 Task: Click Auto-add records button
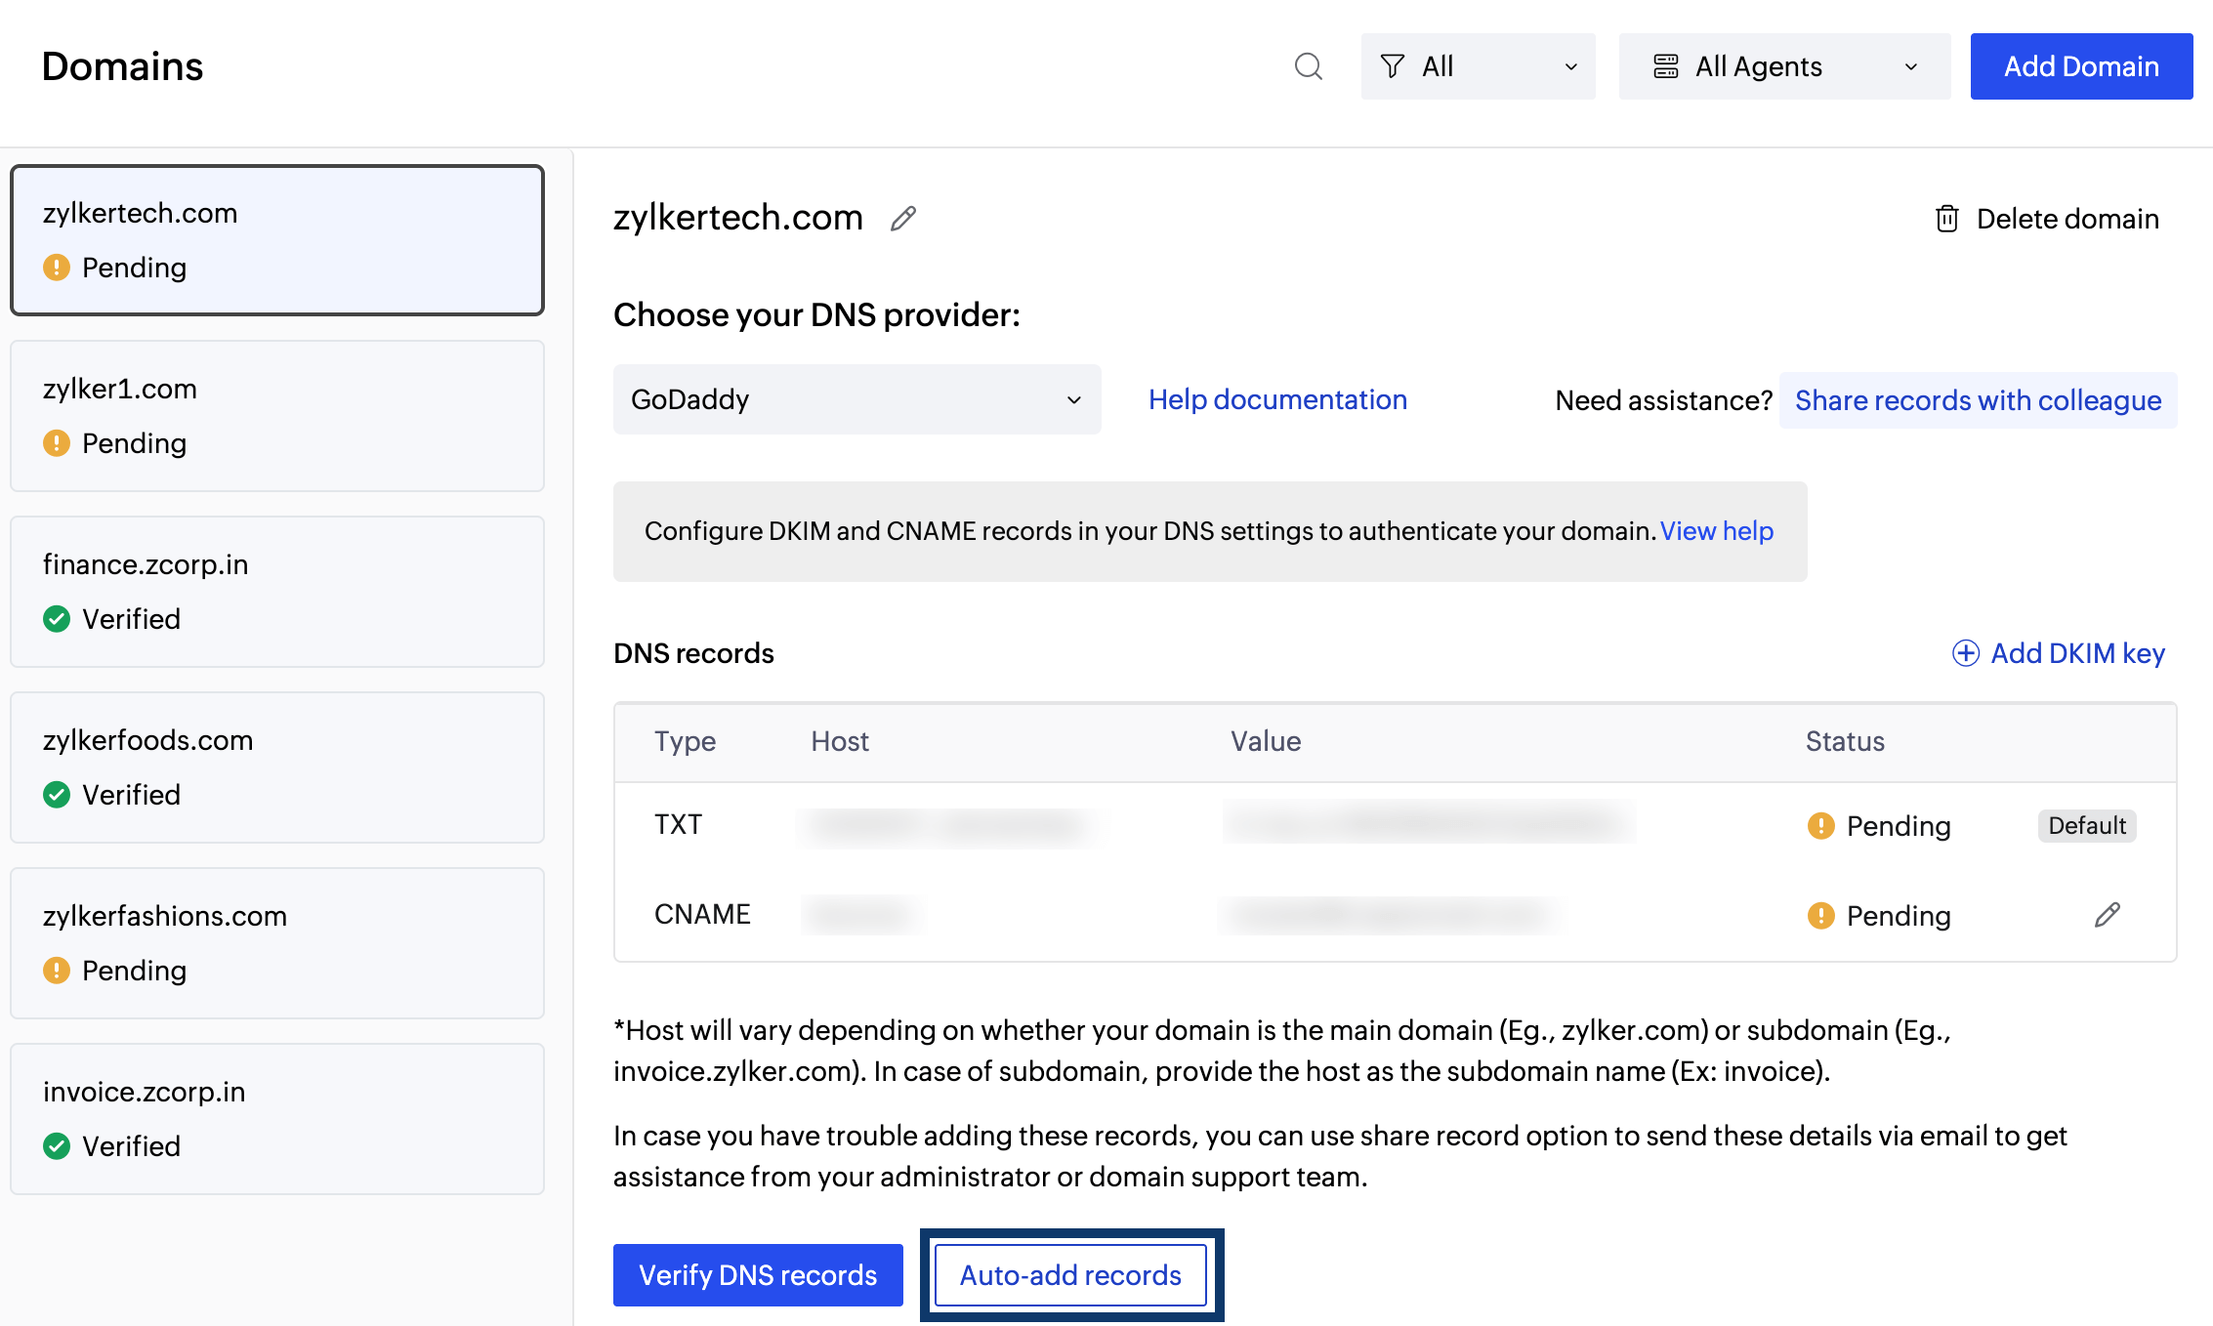1071,1275
